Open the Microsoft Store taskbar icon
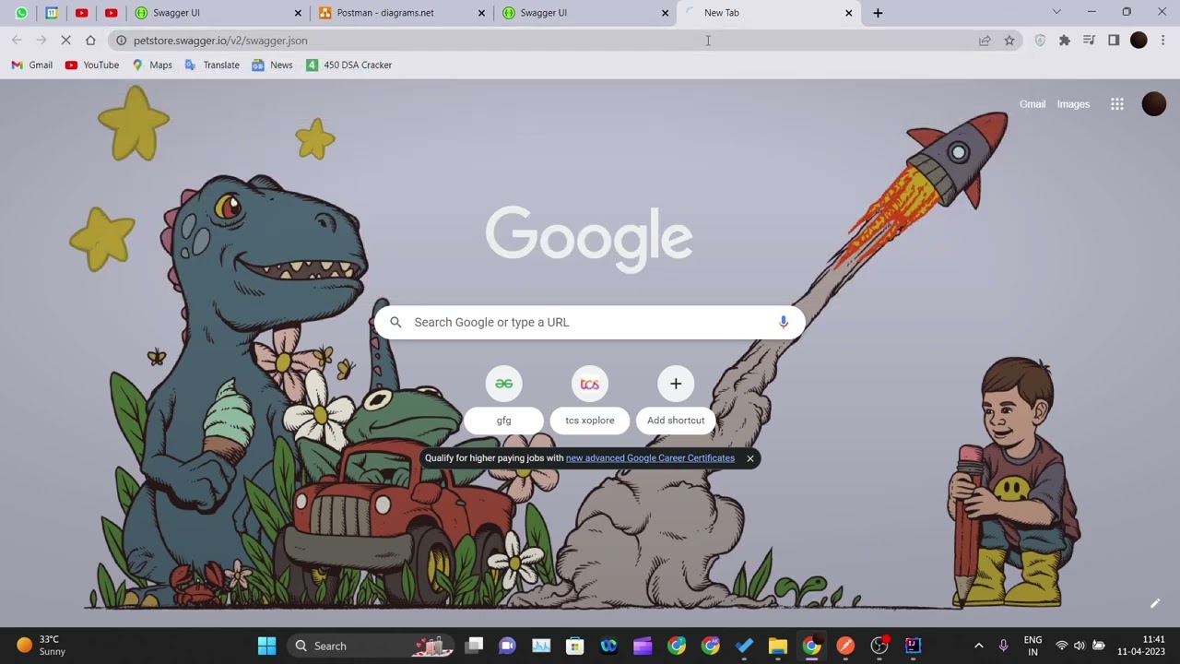The width and height of the screenshot is (1180, 664). click(575, 646)
